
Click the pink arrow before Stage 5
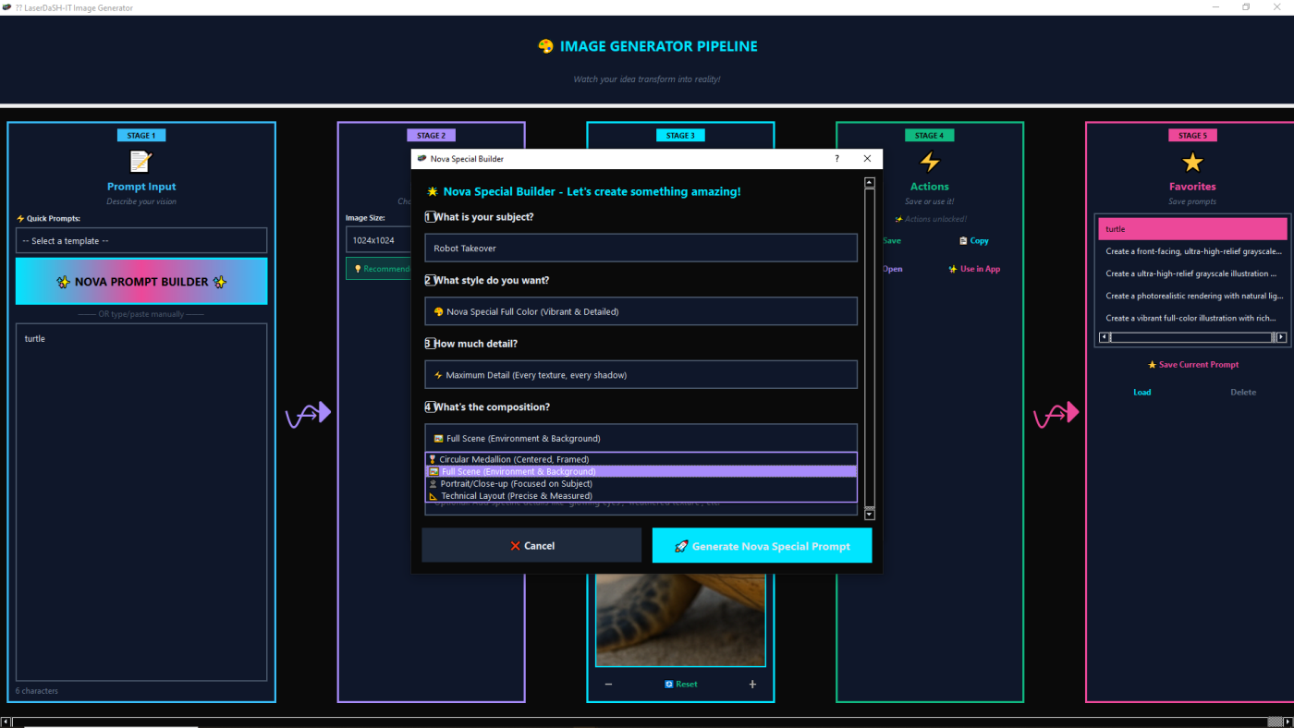(x=1056, y=415)
